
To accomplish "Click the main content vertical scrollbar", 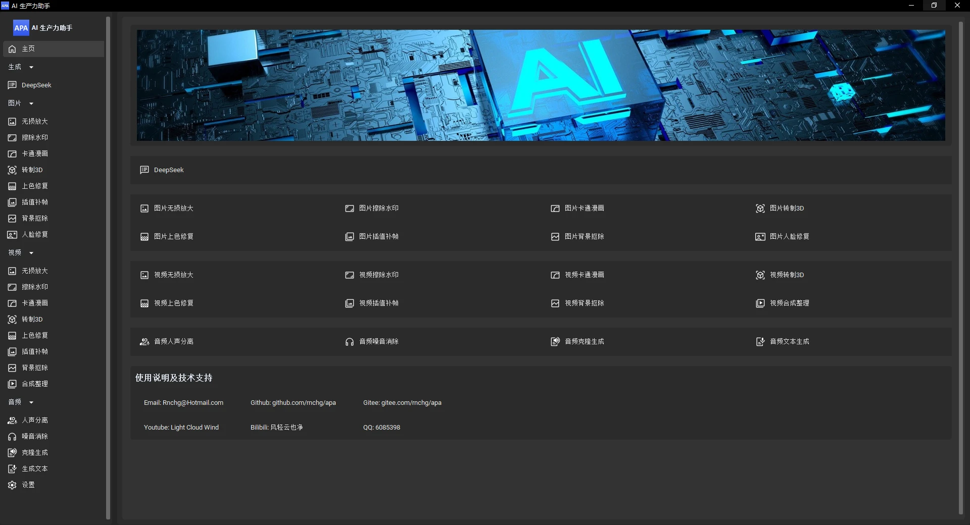I will click(960, 268).
